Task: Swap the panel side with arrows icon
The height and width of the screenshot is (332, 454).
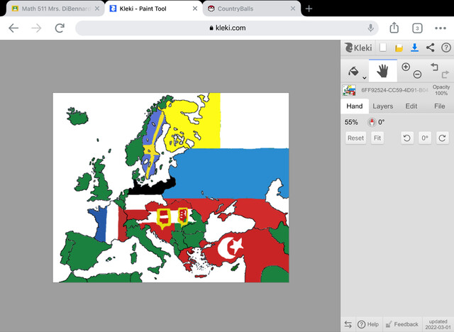Action: point(348,324)
